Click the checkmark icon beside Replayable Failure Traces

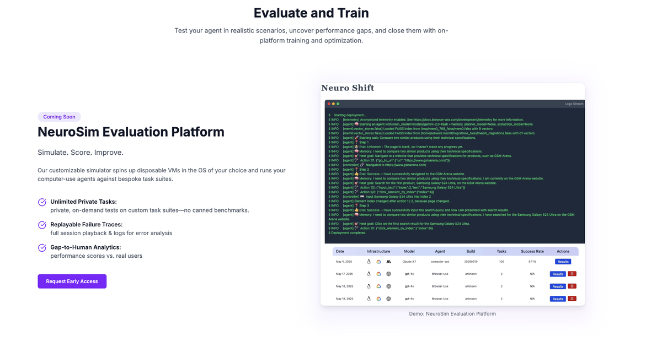click(41, 225)
